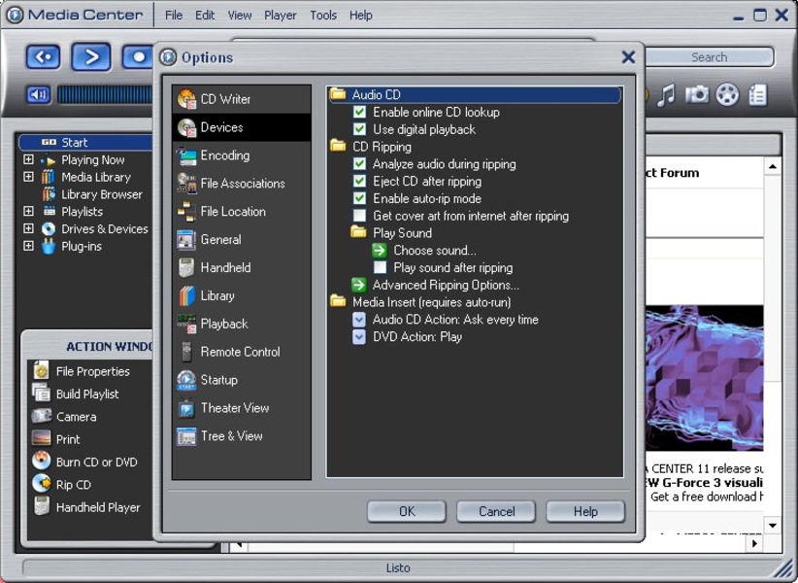Image resolution: width=798 pixels, height=583 pixels.
Task: Select the Handheld options category
Action: tap(225, 267)
